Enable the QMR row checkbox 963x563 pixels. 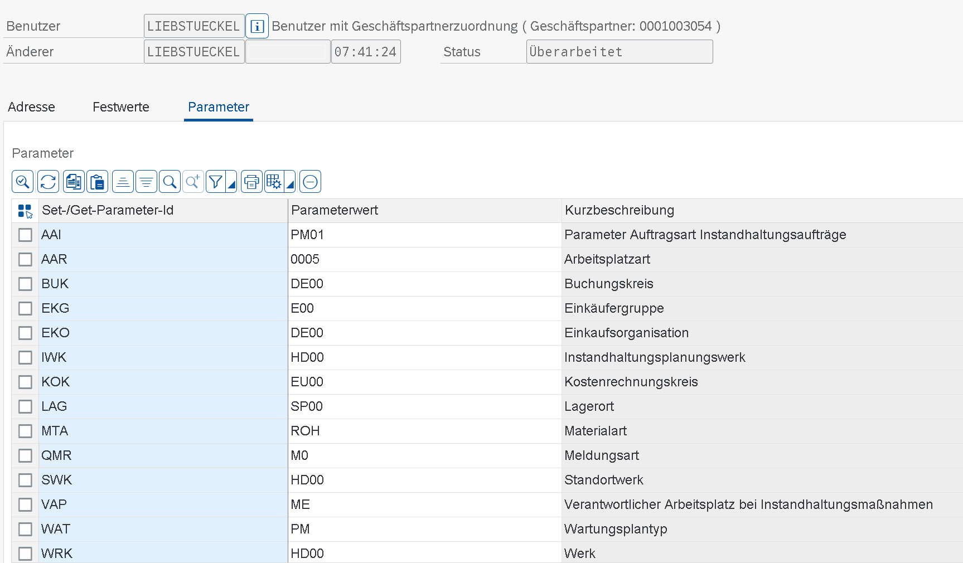tap(25, 456)
